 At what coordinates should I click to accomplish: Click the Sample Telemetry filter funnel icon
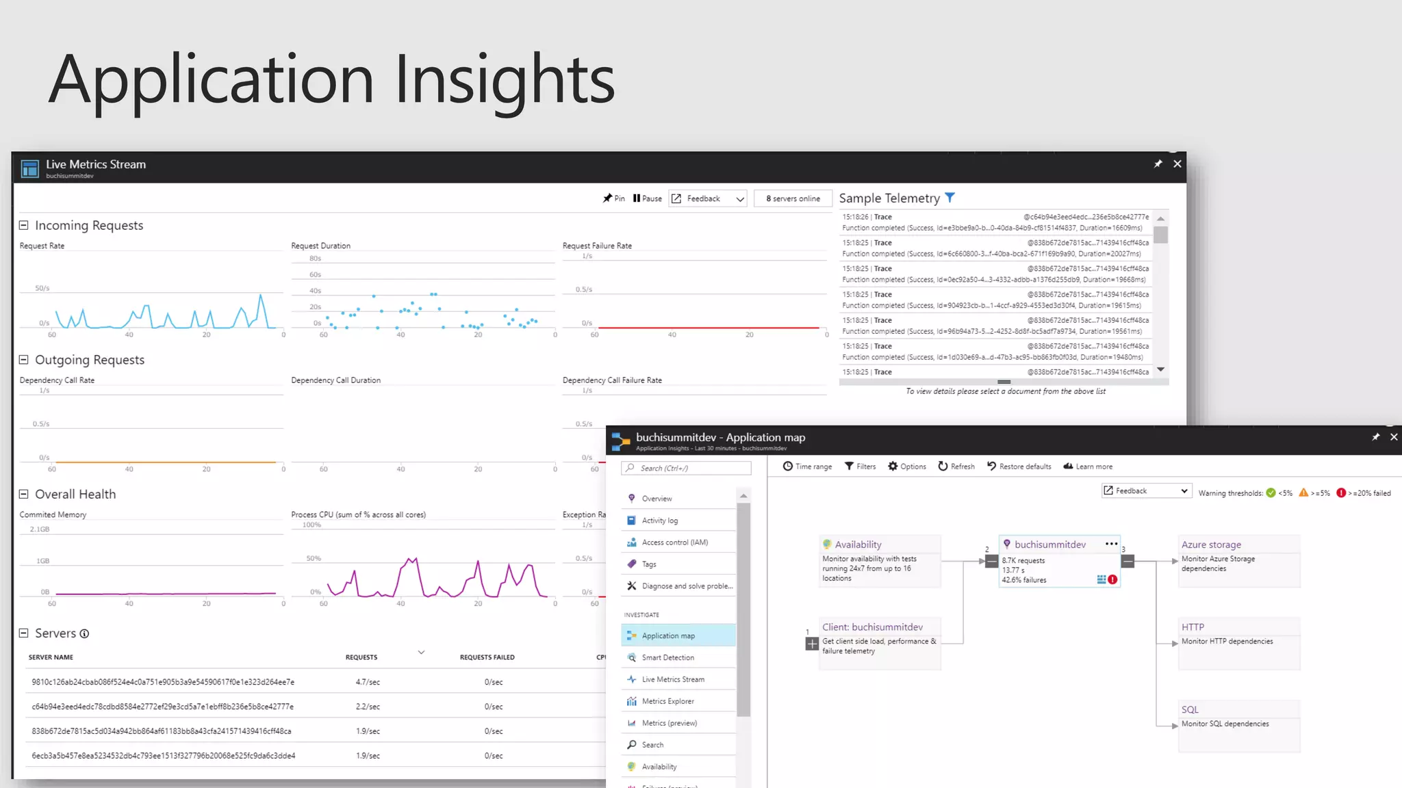[949, 198]
